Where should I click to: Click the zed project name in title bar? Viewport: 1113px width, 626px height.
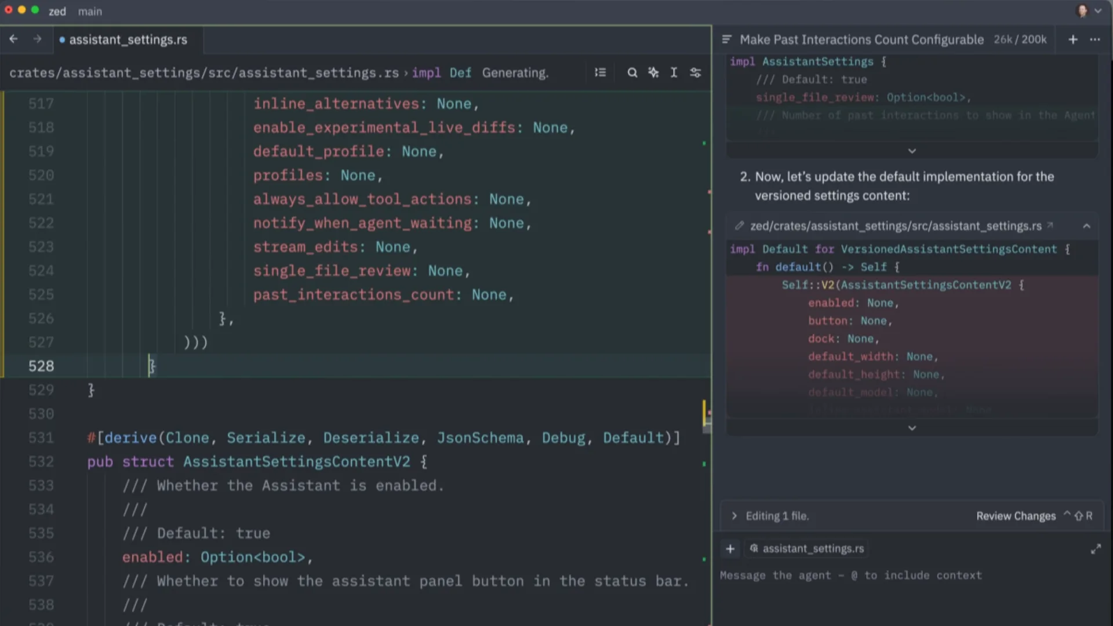(x=57, y=11)
